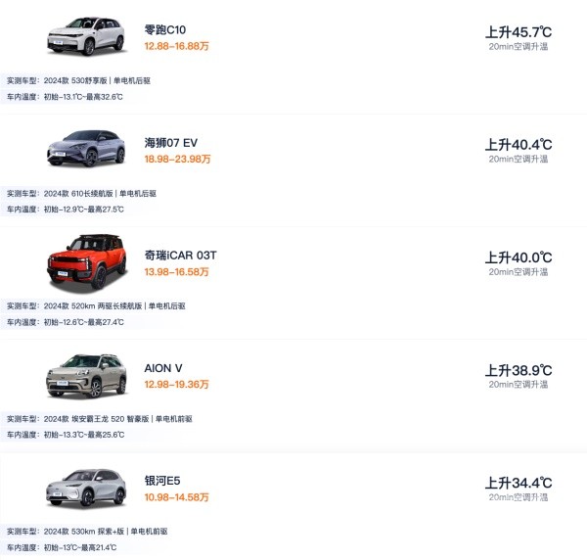Viewport: 587px width, 560px height.
Task: Click the 上升34.4℃ heating result
Action: point(519,483)
